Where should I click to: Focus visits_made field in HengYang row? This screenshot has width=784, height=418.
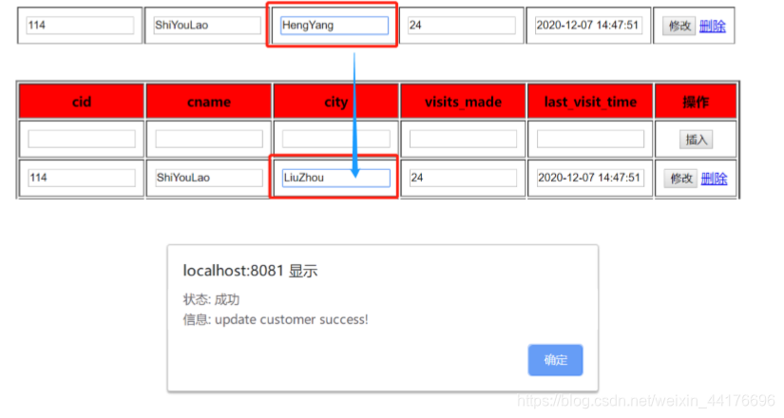tap(462, 25)
